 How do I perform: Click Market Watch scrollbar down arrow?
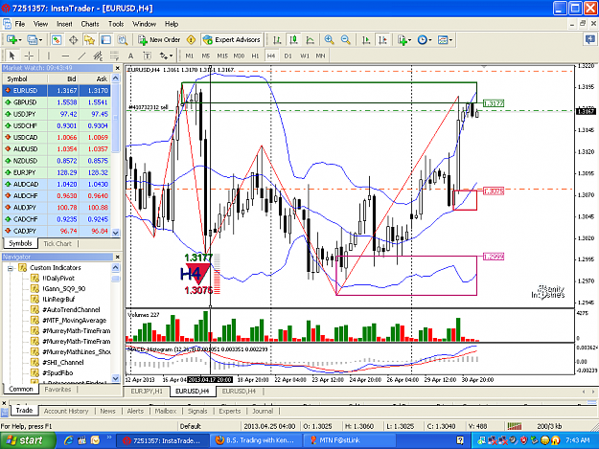[x=116, y=233]
